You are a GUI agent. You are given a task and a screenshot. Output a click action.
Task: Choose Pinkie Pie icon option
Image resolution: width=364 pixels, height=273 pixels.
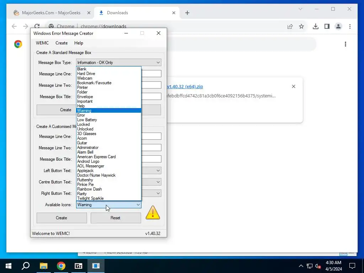[109, 184]
